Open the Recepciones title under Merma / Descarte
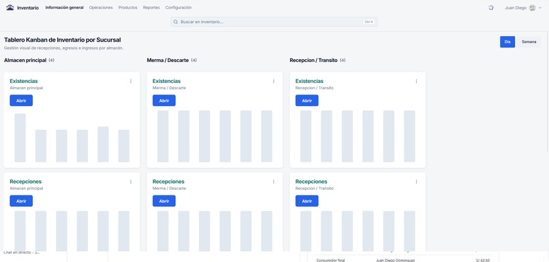549x262 pixels. 168,182
